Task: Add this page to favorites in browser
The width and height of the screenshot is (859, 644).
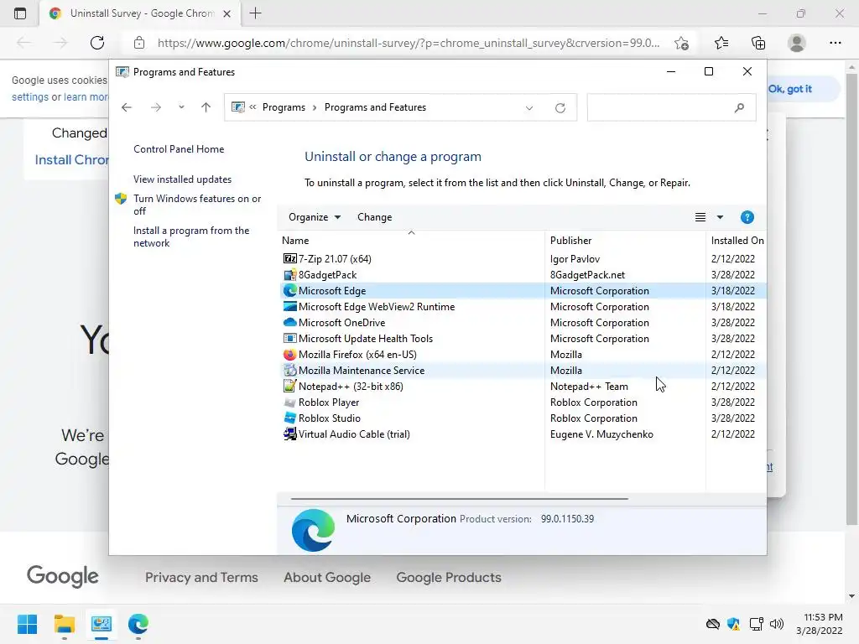Action: [681, 43]
